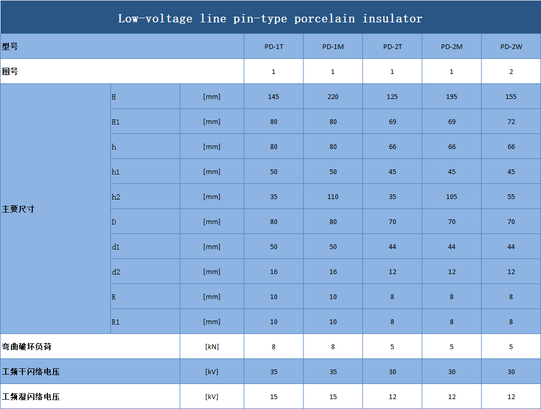Select the H1 value 72 for PD-2W

(511, 121)
